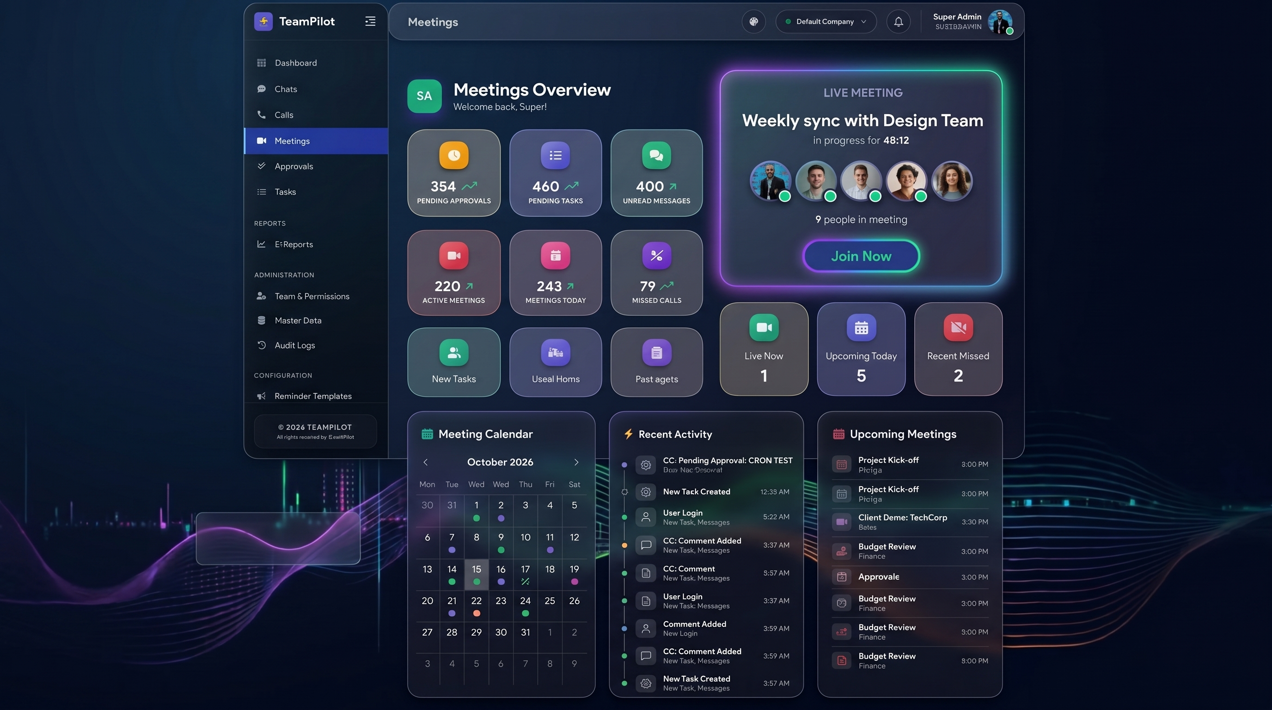Open the theme palette icon in the header
Viewport: 1272px width, 710px height.
click(753, 22)
